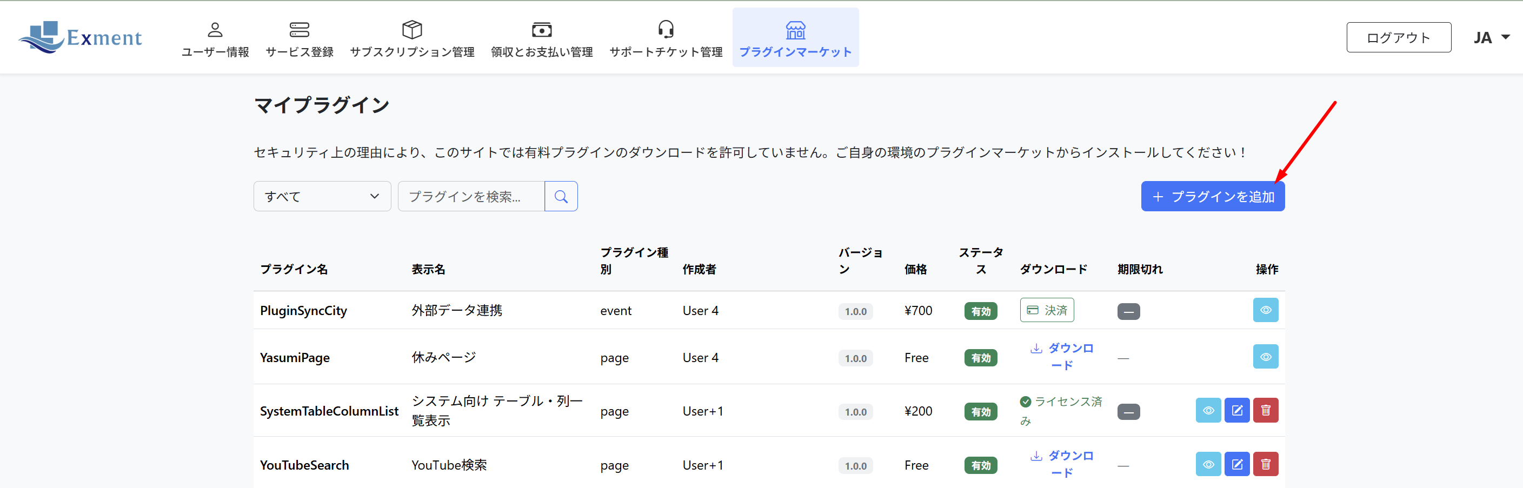The width and height of the screenshot is (1523, 488).
Task: Click ライセンス済み label for SystemTableColumnList
Action: (1061, 411)
